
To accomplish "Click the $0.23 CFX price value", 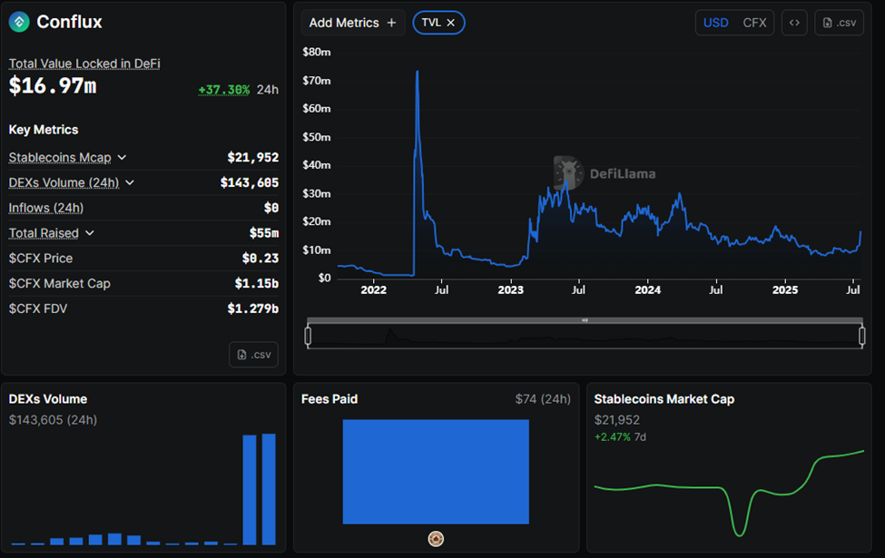I will pyautogui.click(x=261, y=259).
